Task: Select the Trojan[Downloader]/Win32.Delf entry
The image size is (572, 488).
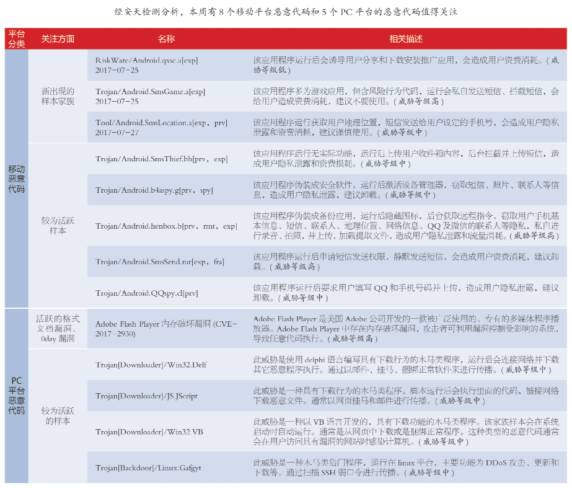Action: pyautogui.click(x=151, y=364)
